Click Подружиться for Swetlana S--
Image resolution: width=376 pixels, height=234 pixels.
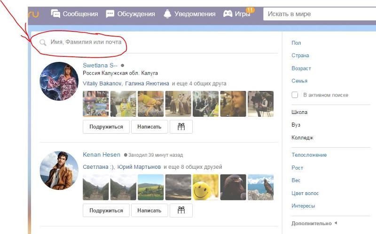106,127
